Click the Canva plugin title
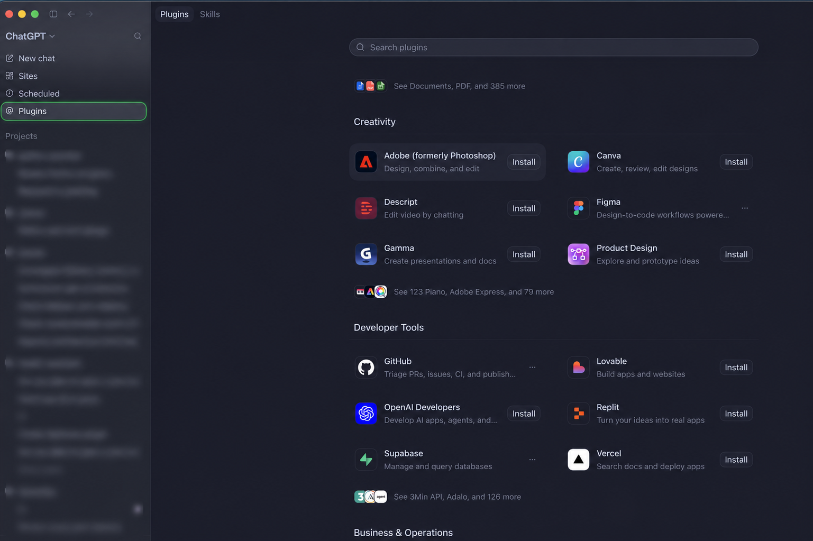The image size is (813, 541). click(x=608, y=155)
